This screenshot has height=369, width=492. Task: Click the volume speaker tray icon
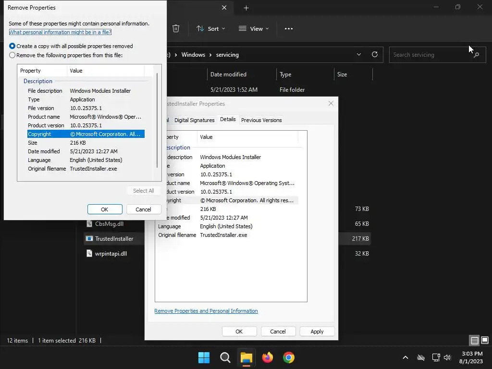(447, 357)
